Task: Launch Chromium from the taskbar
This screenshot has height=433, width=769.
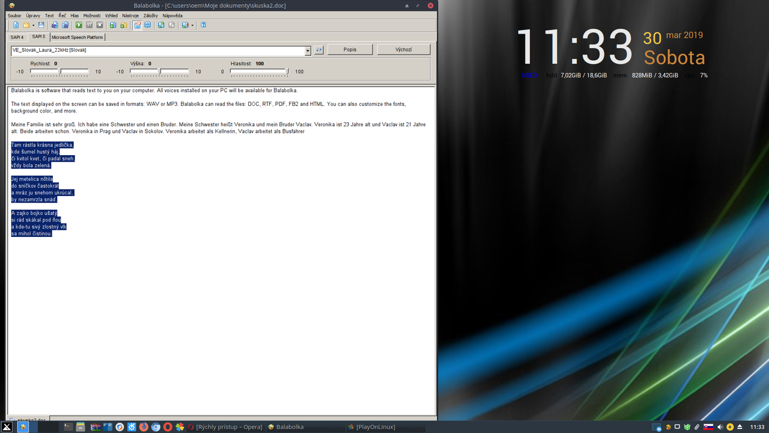Action: (x=156, y=427)
